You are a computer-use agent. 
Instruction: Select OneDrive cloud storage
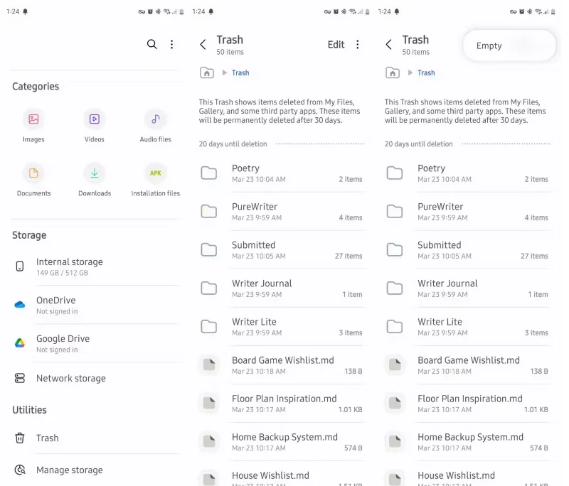coord(55,305)
